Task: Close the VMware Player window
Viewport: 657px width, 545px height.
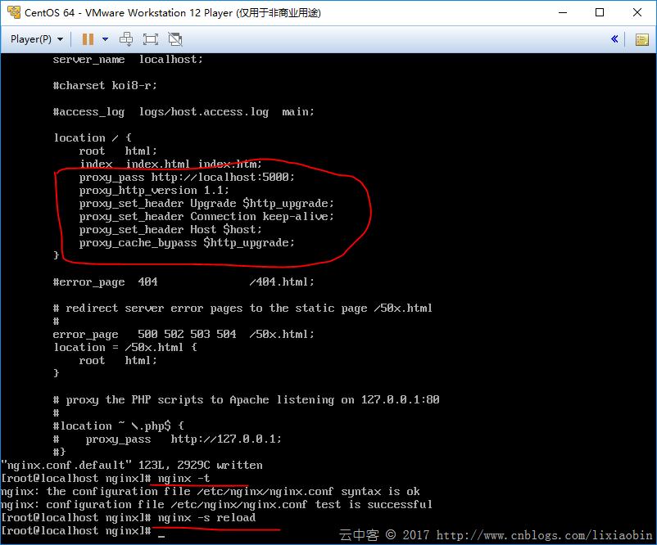Action: point(637,12)
